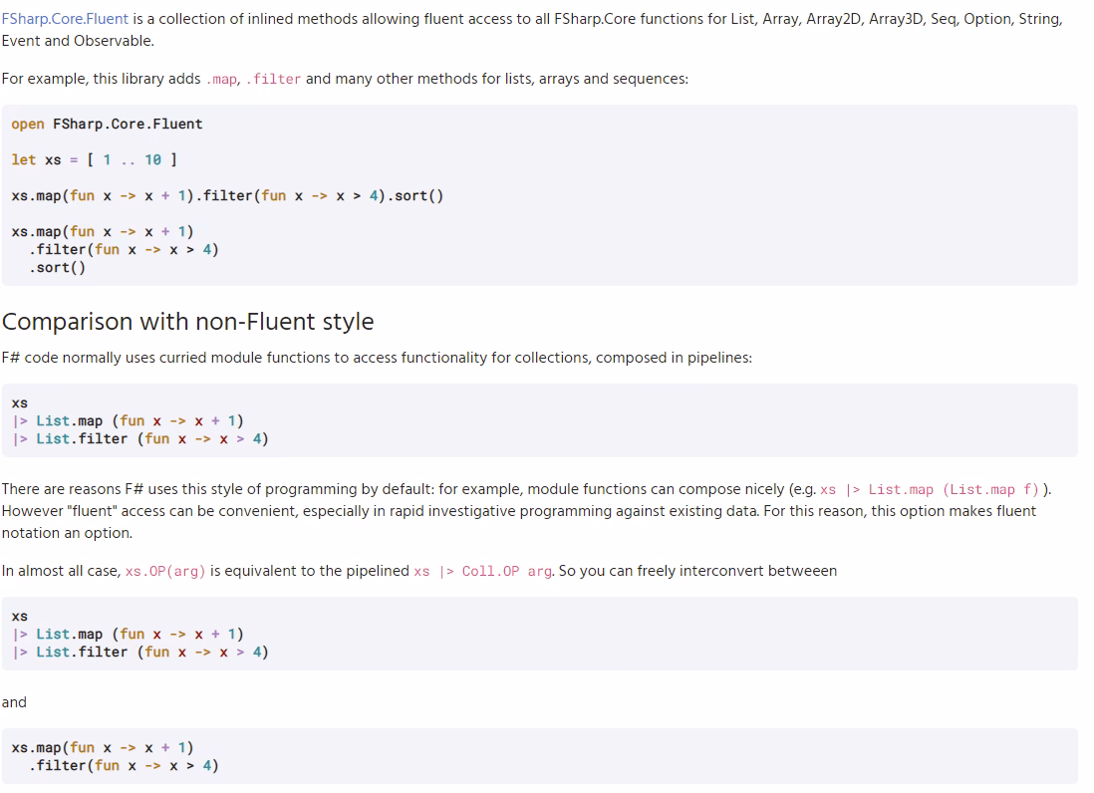Click the inline code '.map'
Screen dimensions: 1094x793
coord(222,80)
